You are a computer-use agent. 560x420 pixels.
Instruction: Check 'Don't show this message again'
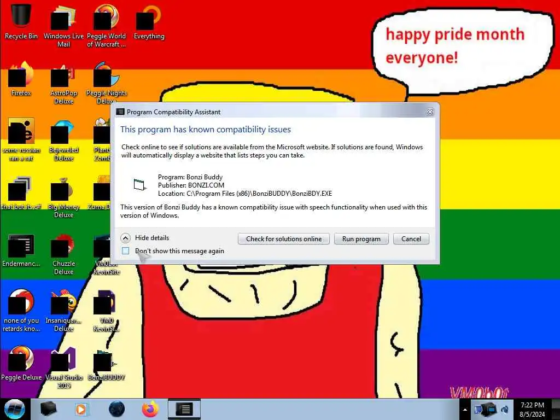pos(125,250)
